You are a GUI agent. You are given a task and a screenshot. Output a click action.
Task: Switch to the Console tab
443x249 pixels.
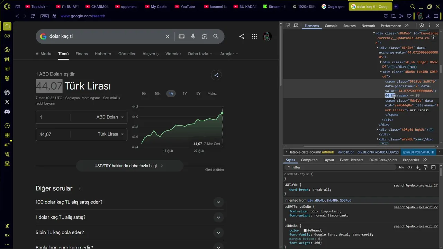tap(331, 26)
